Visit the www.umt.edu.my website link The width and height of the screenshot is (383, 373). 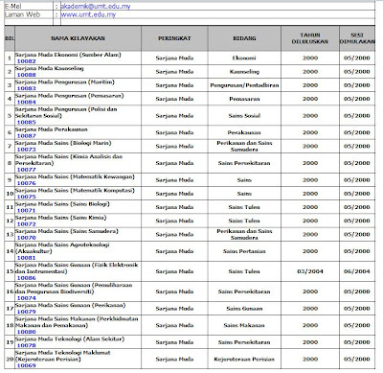click(88, 14)
